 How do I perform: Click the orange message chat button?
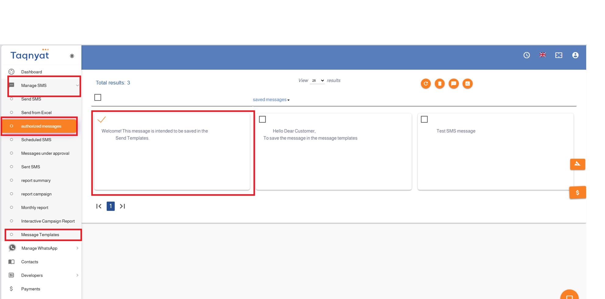coord(454,83)
